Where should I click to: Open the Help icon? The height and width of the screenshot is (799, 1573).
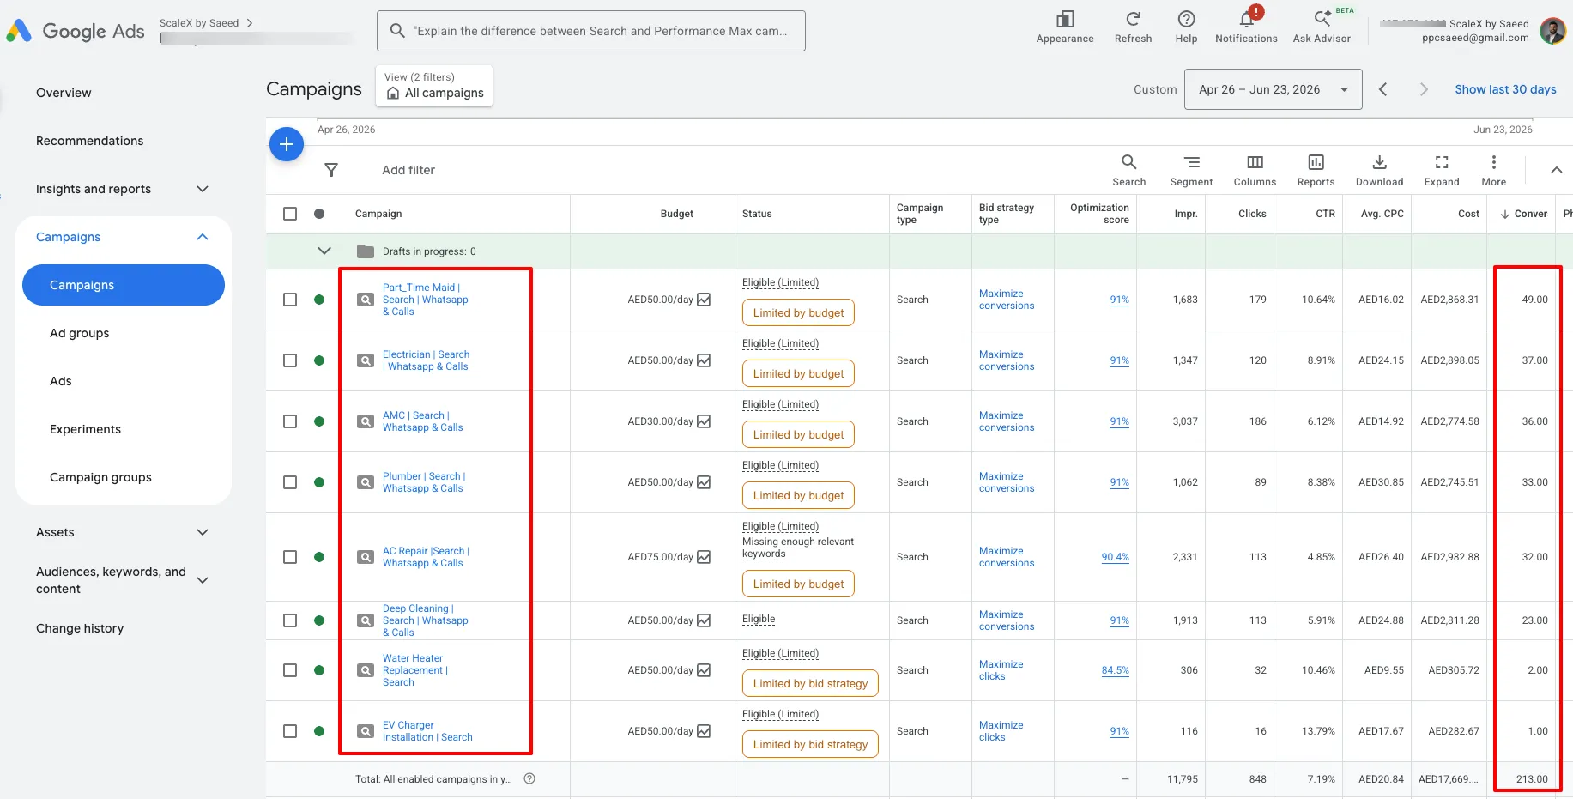click(x=1186, y=19)
